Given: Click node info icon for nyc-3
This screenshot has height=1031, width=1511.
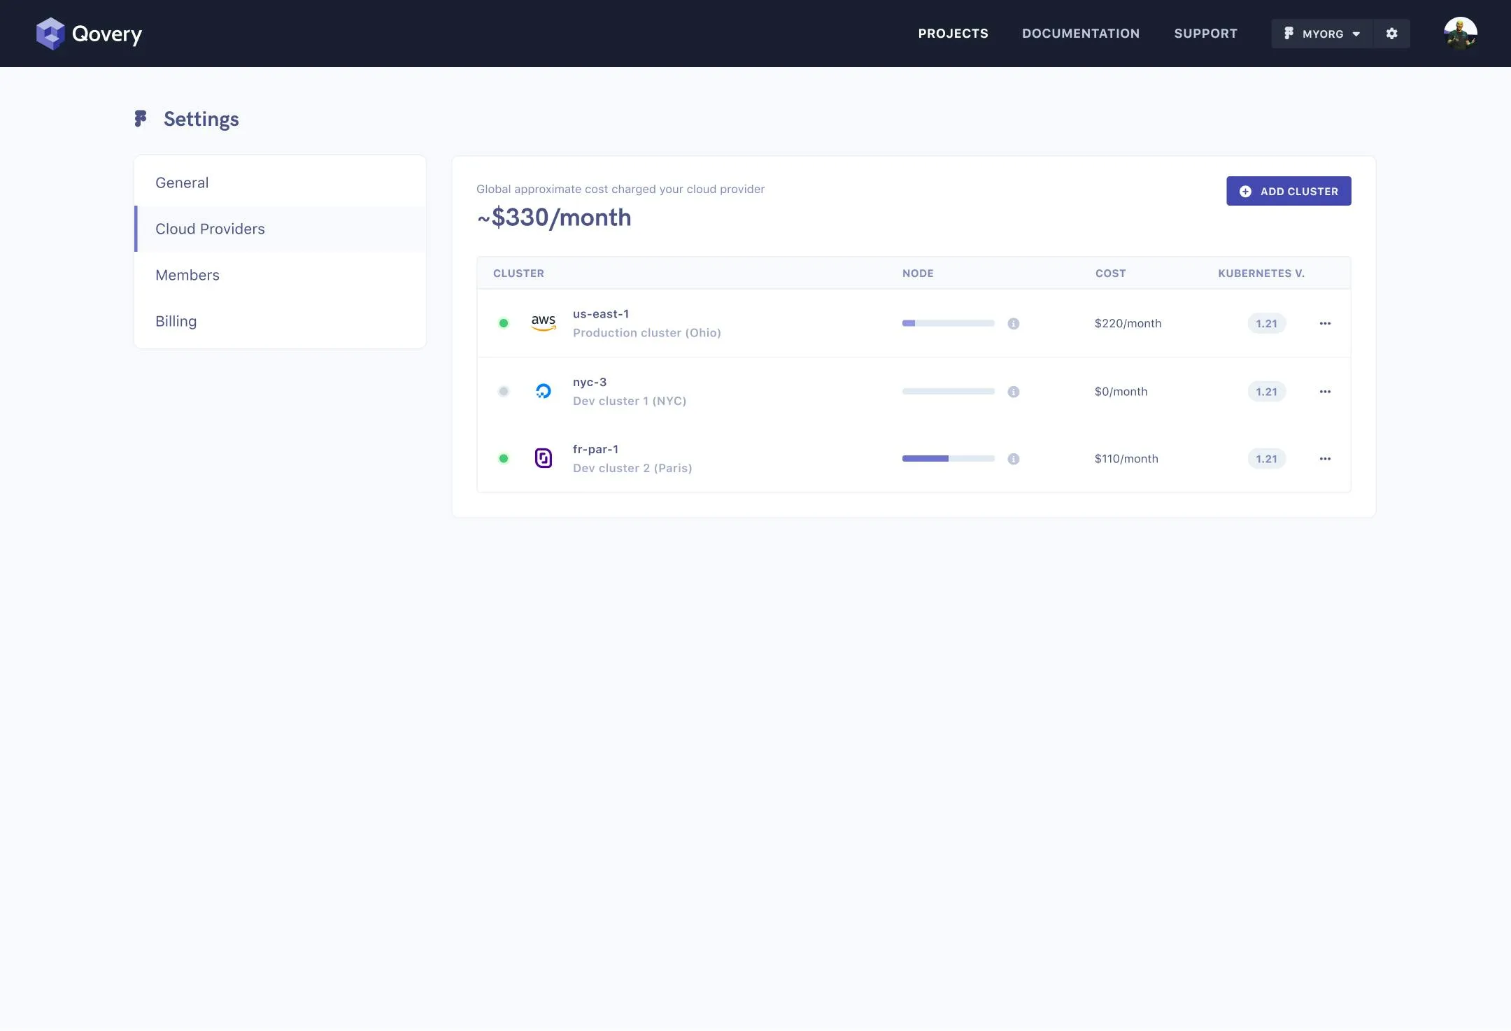Looking at the screenshot, I should [x=1013, y=392].
